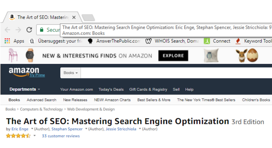Reload the page with the refresh icon
The height and width of the screenshot is (148, 272).
pyautogui.click(x=29, y=30)
